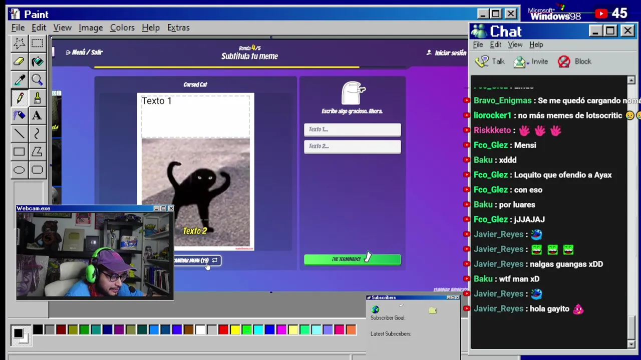Close the Webcam.exe window

coord(171,208)
